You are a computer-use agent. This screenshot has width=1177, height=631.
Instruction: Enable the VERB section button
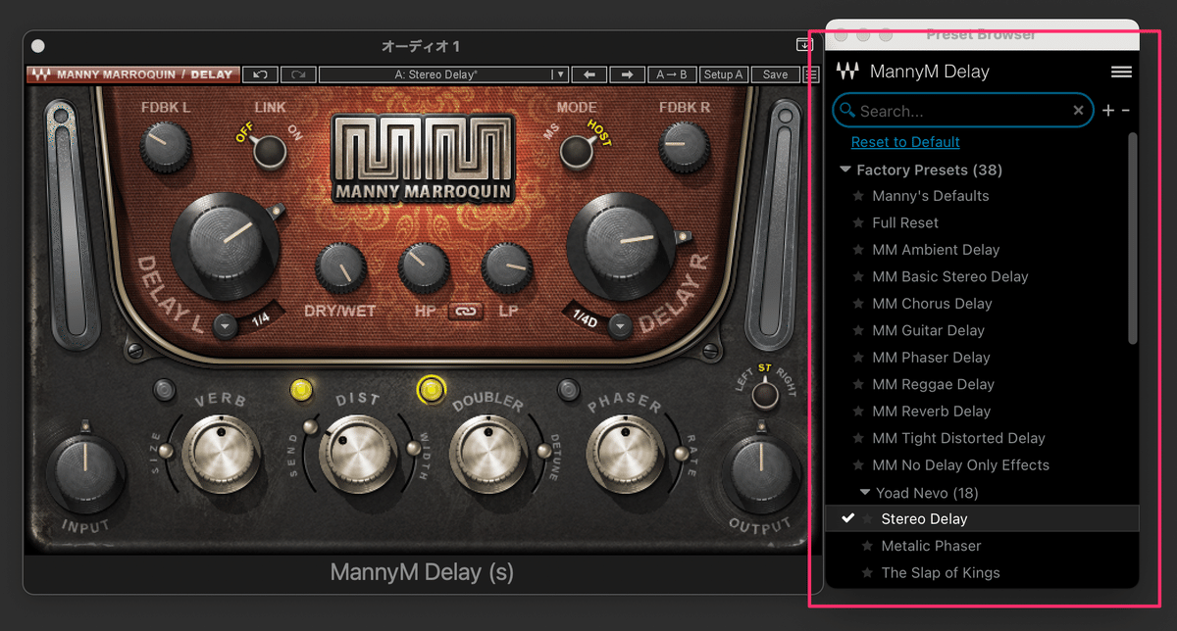point(165,391)
